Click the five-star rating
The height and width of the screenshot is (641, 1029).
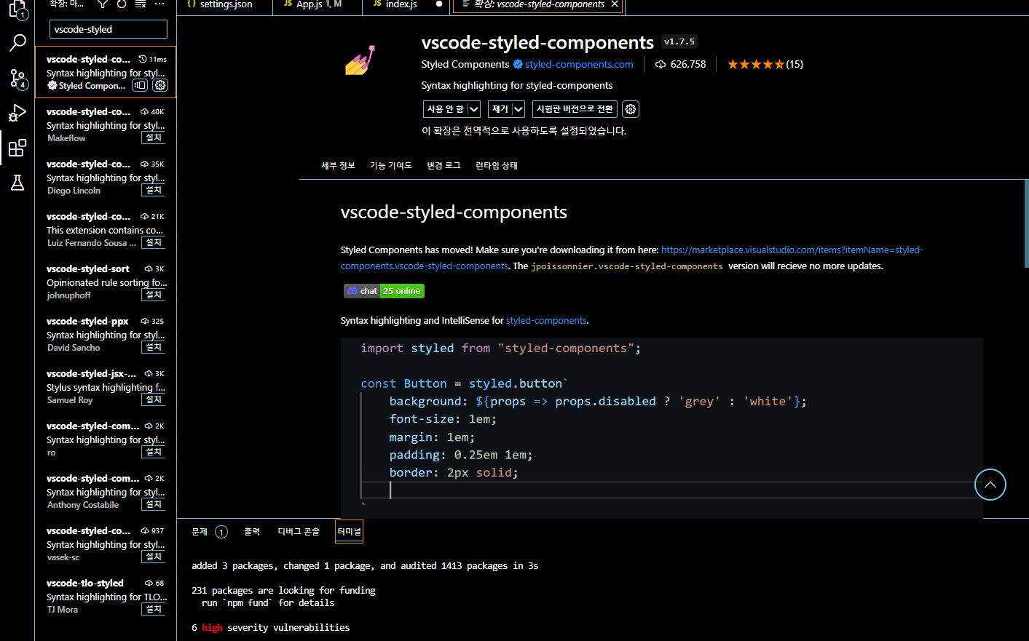coord(756,64)
